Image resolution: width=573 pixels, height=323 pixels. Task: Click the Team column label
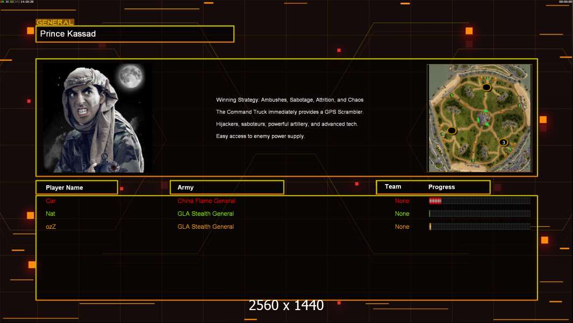(393, 187)
